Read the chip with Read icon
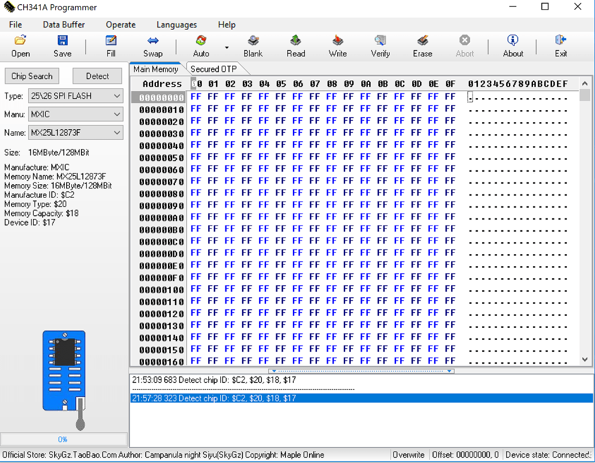The height and width of the screenshot is (463, 595). (296, 46)
